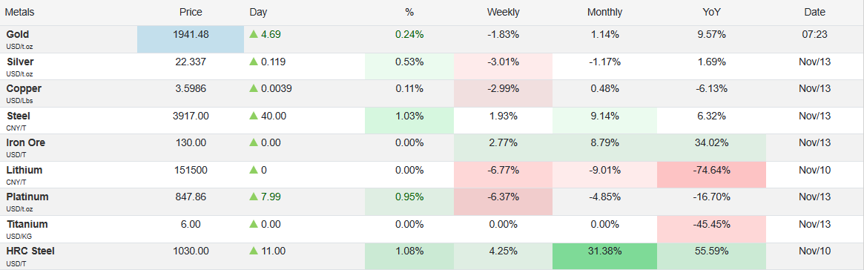Open the Lithium commodity page
The height and width of the screenshot is (270, 864).
click(x=24, y=171)
